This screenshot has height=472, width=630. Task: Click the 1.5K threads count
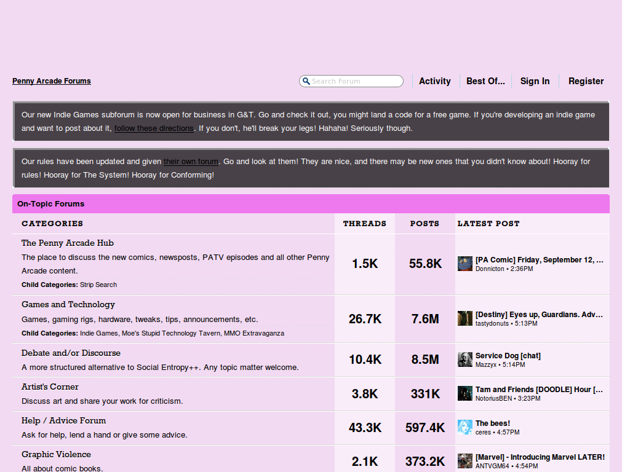(x=365, y=263)
